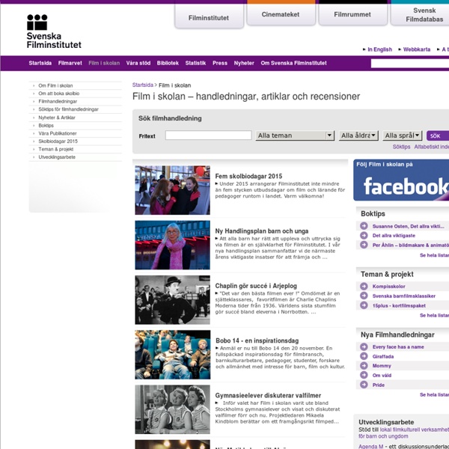
Task: Open Teman & projekt in the sidebar
Action: (x=56, y=149)
